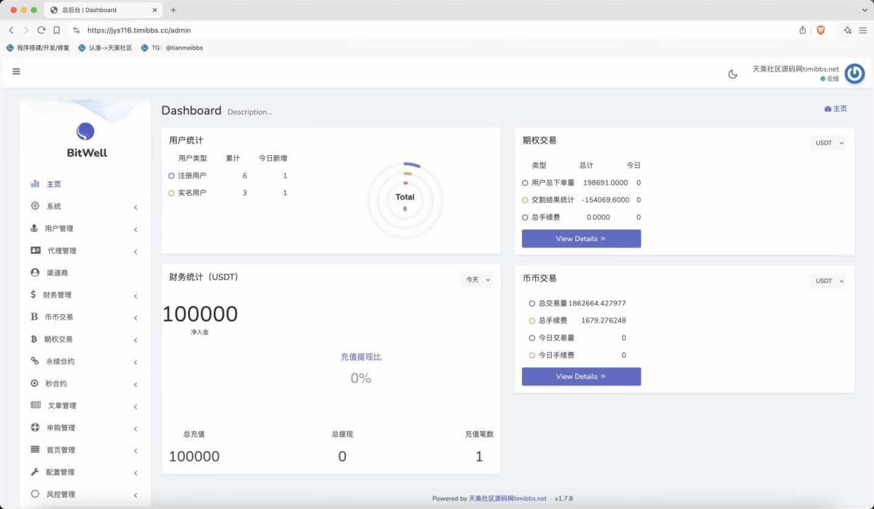Click the browser share icon

(x=802, y=30)
